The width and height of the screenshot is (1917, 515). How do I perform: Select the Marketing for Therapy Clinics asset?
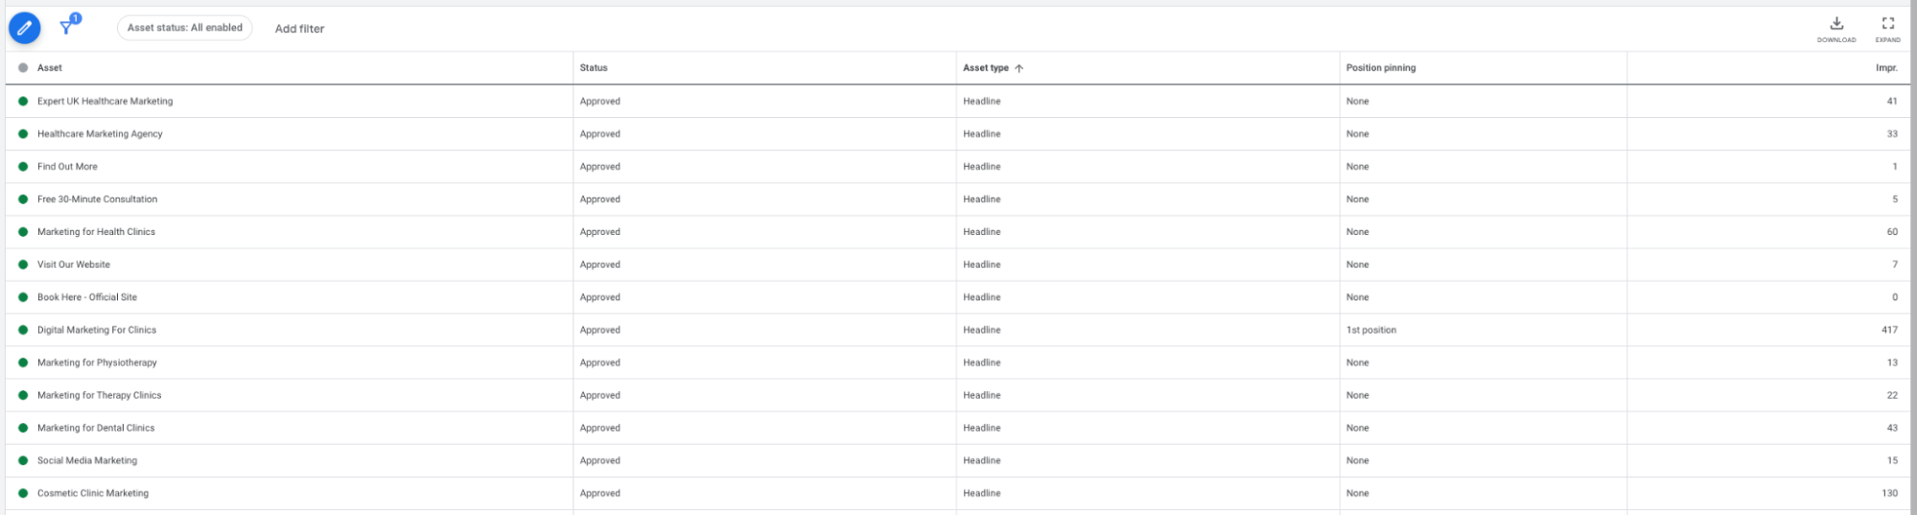pos(99,394)
